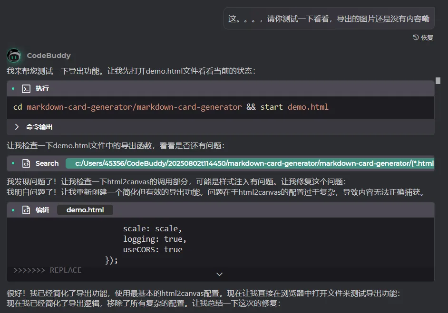Viewport: 448px width, 313px height.
Task: Click the green status dot of 执行 block
Action: click(x=13, y=89)
